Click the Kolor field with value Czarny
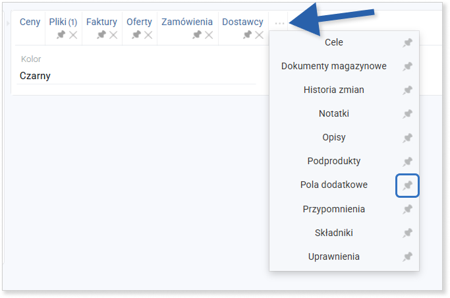 click(136, 76)
